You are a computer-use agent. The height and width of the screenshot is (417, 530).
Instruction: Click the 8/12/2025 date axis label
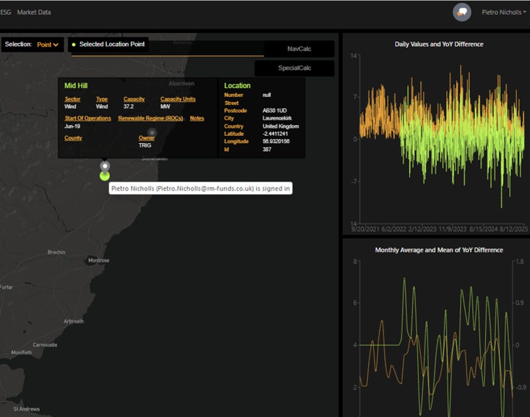514,229
